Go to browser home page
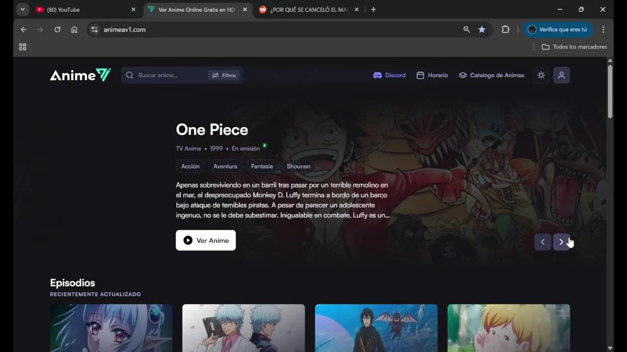 (74, 30)
